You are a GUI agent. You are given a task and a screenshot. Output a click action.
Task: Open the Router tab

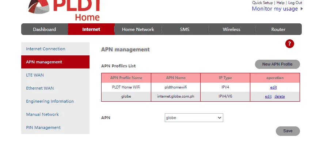pos(278,29)
